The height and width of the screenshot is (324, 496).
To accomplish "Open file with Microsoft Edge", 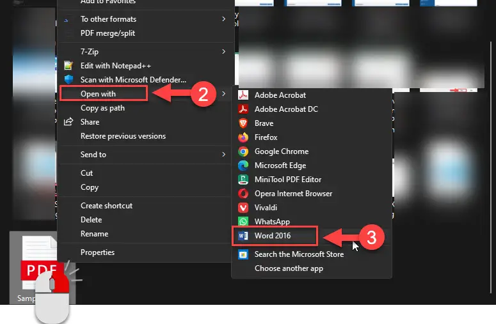I will coord(312,166).
